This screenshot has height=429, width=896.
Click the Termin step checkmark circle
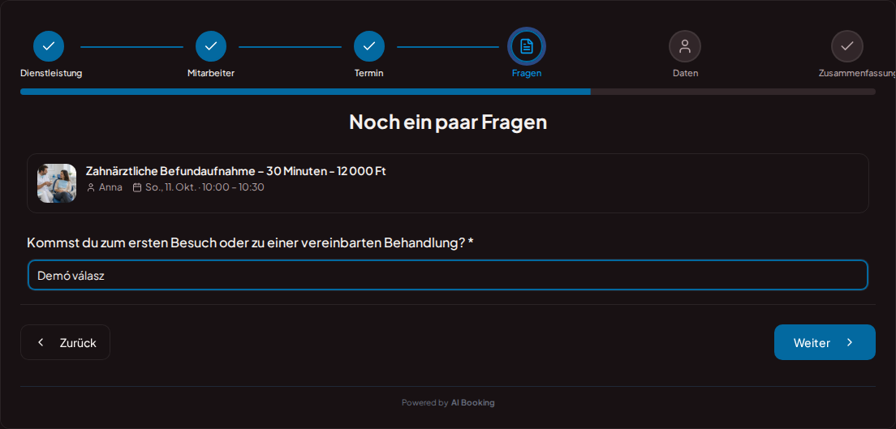[x=369, y=46]
